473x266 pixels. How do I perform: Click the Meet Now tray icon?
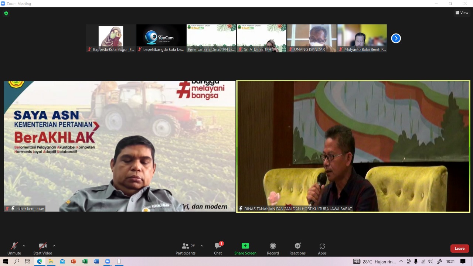coord(408,262)
